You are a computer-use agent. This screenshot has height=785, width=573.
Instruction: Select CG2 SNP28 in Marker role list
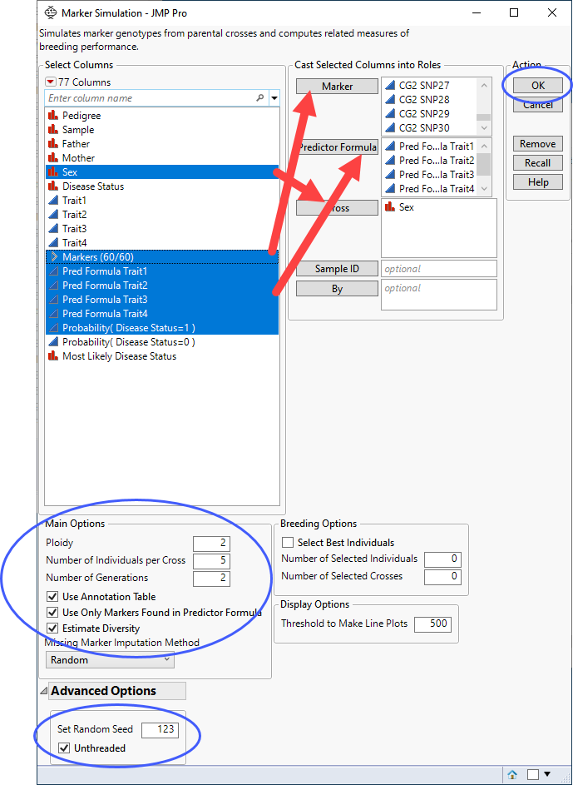[x=430, y=100]
